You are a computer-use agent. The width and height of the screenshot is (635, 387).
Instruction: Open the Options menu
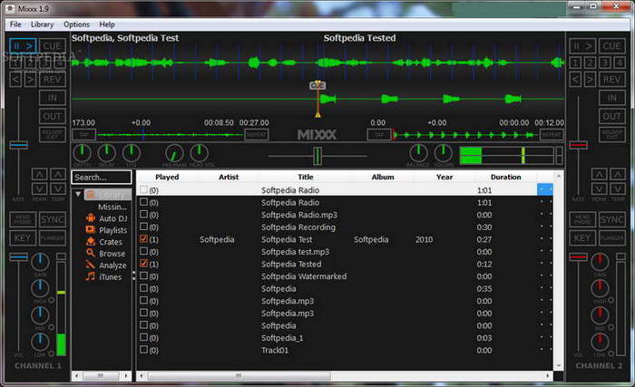[x=76, y=24]
